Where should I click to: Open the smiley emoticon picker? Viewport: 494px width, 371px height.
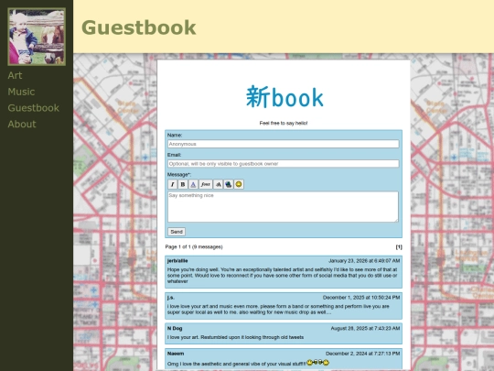[239, 184]
